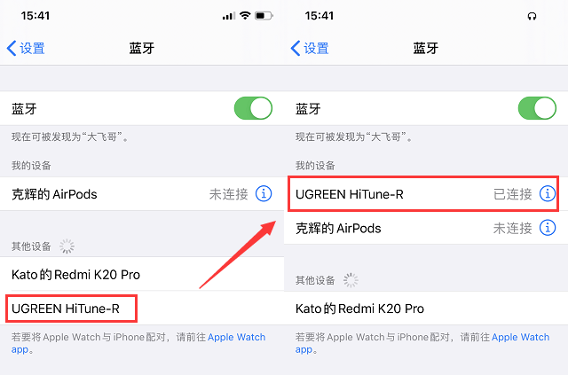This screenshot has height=375, width=568.
Task: Tap the Wi-Fi status icon
Action: pyautogui.click(x=245, y=16)
